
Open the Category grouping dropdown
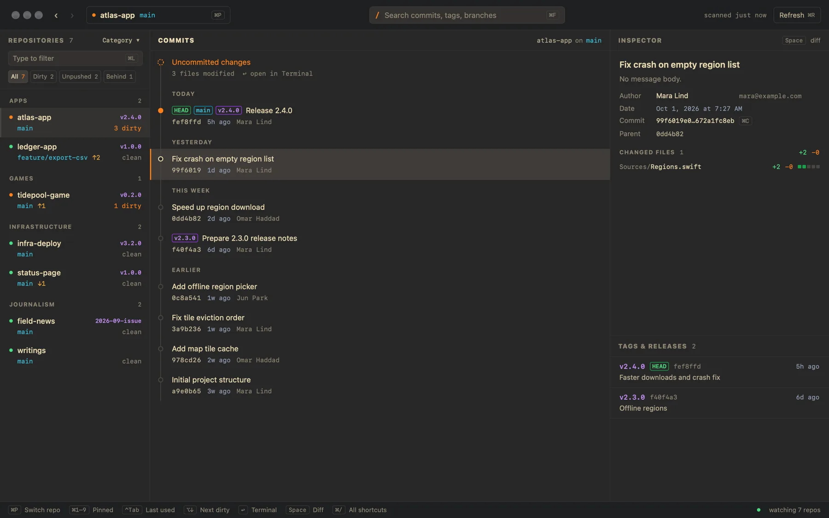[121, 41]
